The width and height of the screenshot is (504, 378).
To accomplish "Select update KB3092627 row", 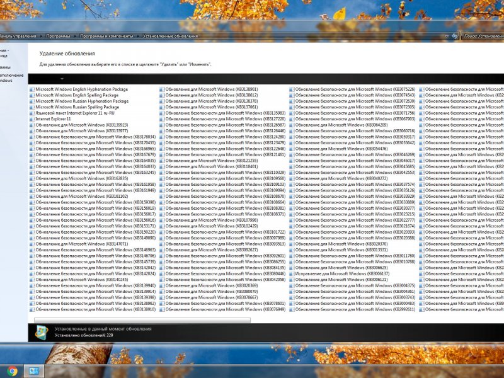I will coord(209,250).
